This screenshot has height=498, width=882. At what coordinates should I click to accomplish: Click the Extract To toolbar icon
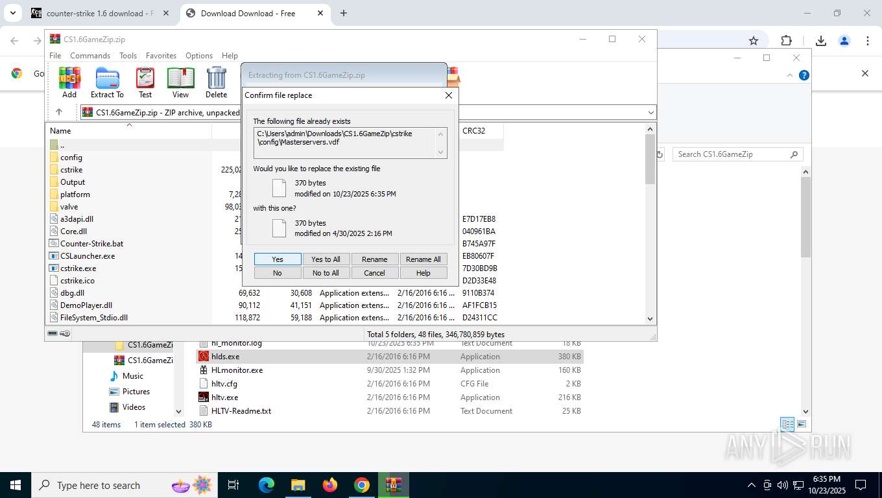(x=107, y=82)
